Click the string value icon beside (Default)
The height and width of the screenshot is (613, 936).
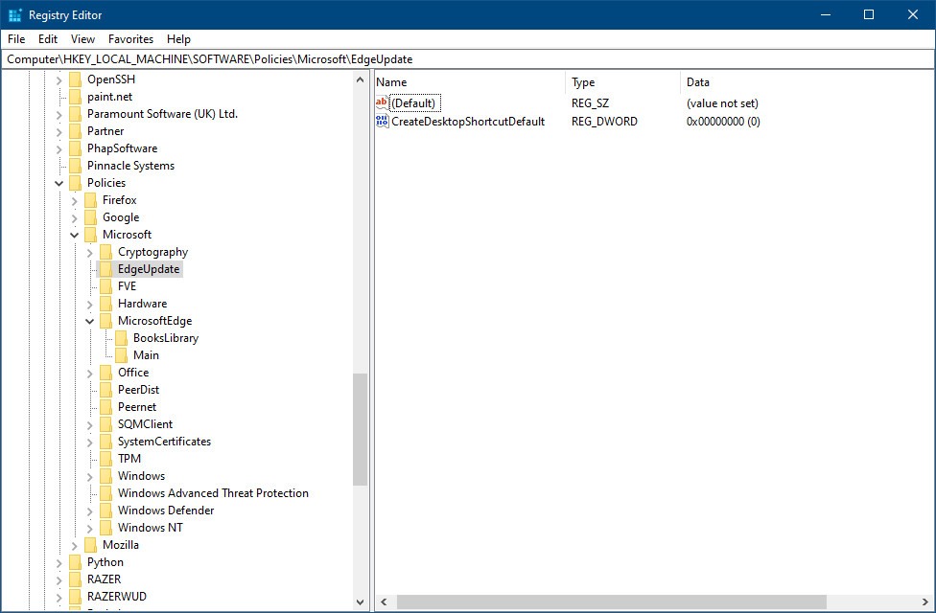[382, 103]
